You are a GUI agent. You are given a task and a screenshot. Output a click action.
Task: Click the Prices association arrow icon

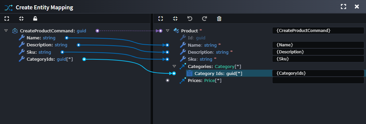pyautogui.click(x=183, y=81)
